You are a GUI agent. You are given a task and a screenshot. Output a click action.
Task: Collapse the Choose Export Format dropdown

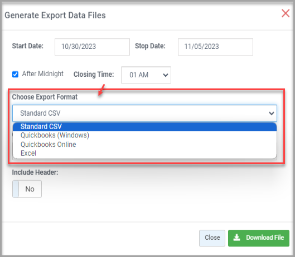[x=144, y=113]
